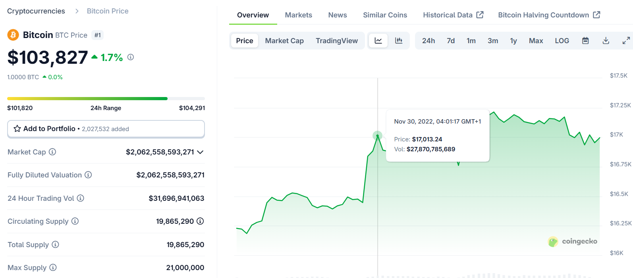Click the Bitcoin logo icon

(x=13, y=35)
